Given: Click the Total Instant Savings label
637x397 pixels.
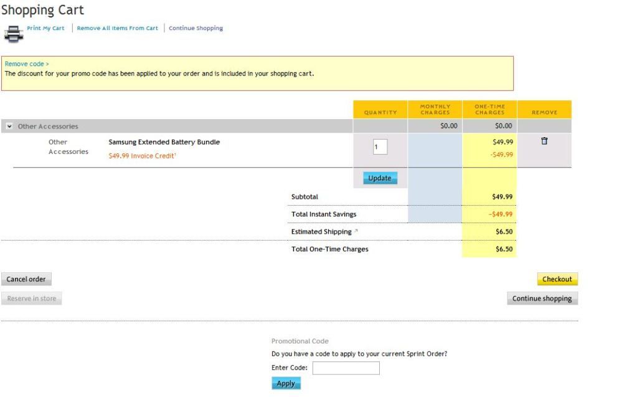Looking at the screenshot, I should (x=324, y=214).
